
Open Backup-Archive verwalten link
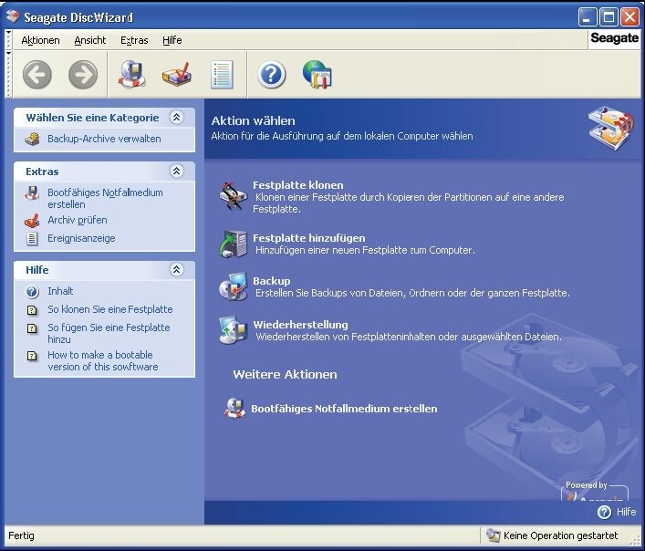click(104, 139)
